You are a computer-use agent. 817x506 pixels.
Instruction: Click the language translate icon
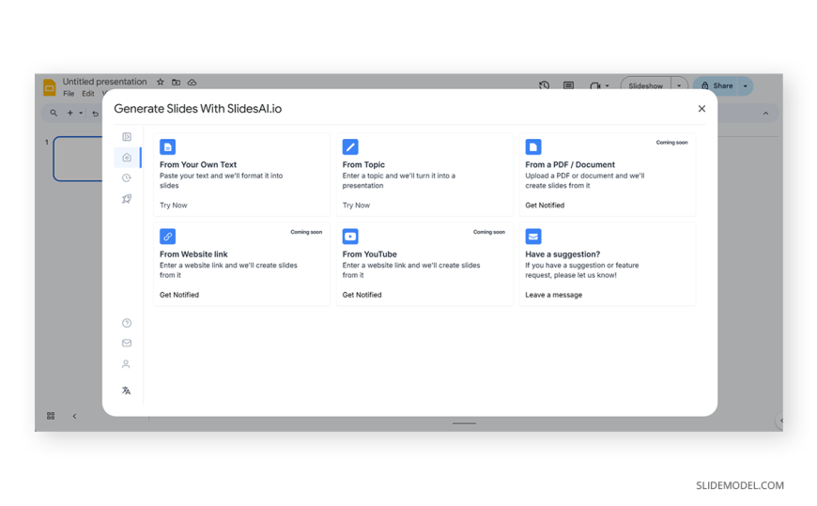126,391
